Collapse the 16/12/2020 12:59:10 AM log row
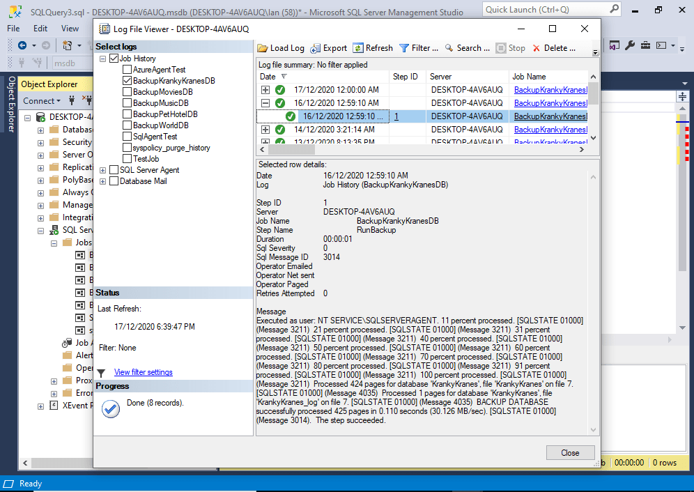Viewport: 694px width, 492px height. point(265,103)
